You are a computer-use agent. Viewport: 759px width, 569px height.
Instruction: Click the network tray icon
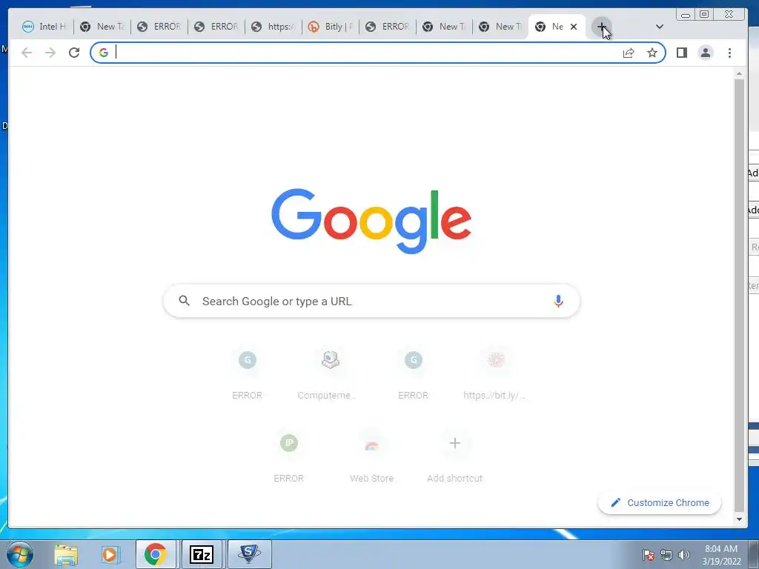pyautogui.click(x=666, y=555)
